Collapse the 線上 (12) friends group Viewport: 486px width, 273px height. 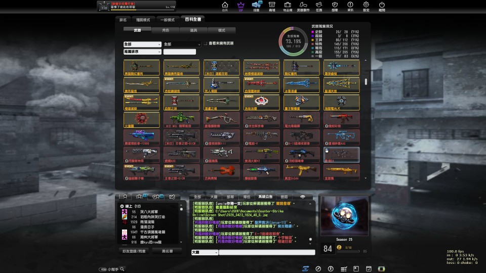pos(122,206)
